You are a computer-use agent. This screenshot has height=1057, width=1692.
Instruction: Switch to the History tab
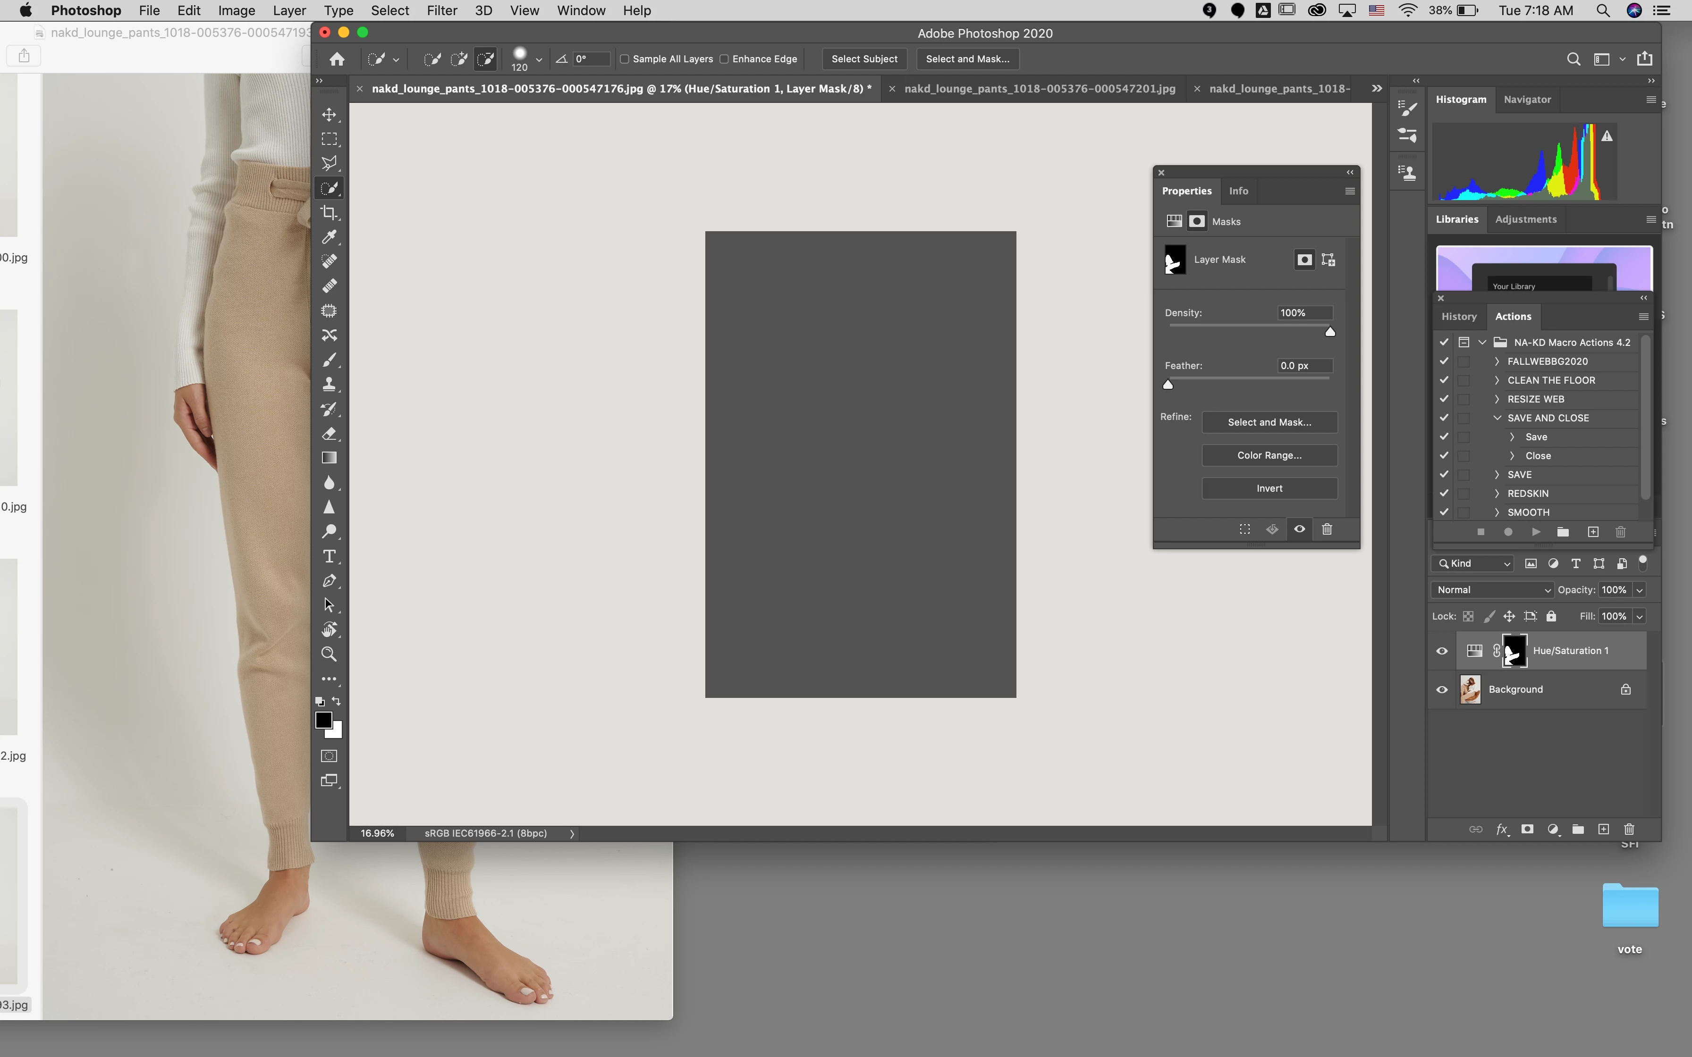[1458, 317]
